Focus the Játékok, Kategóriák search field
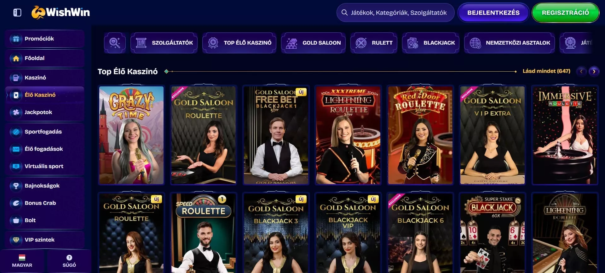The width and height of the screenshot is (605, 273). pos(395,13)
